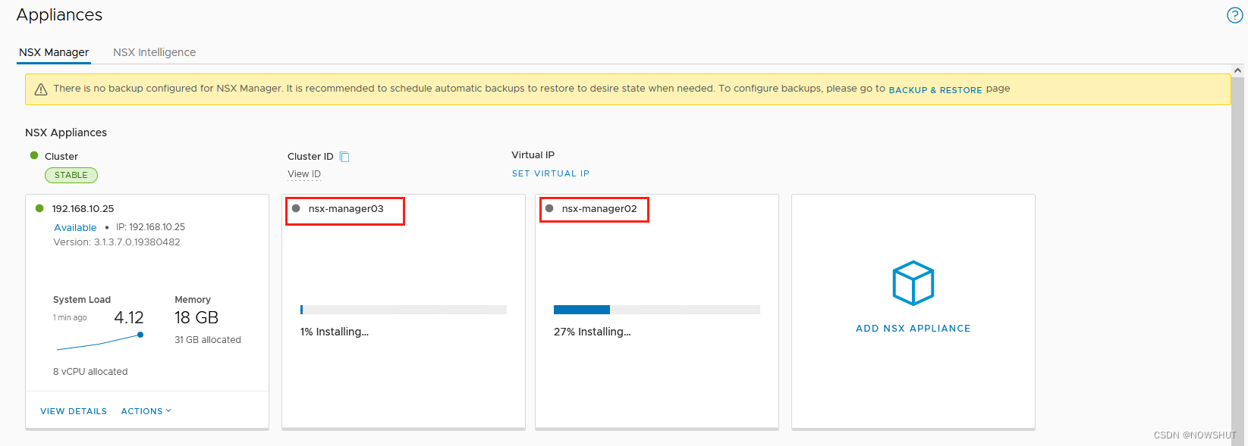The height and width of the screenshot is (446, 1248).
Task: Click the 18 GB memory value
Action: (x=196, y=318)
